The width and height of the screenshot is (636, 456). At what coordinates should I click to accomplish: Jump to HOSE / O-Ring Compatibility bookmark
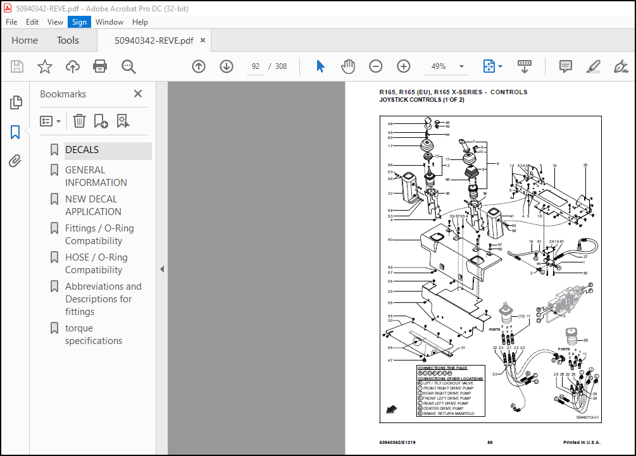pos(97,264)
